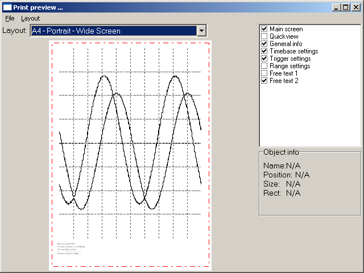The height and width of the screenshot is (273, 364).
Task: Disable the Timebase settings checkbox
Action: pyautogui.click(x=264, y=51)
